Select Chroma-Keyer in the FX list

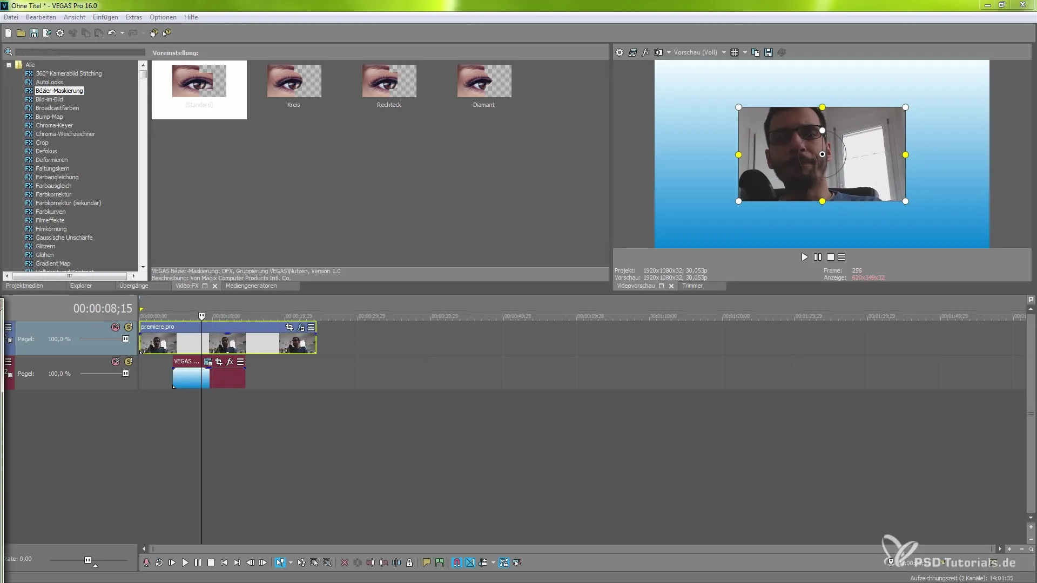[54, 125]
